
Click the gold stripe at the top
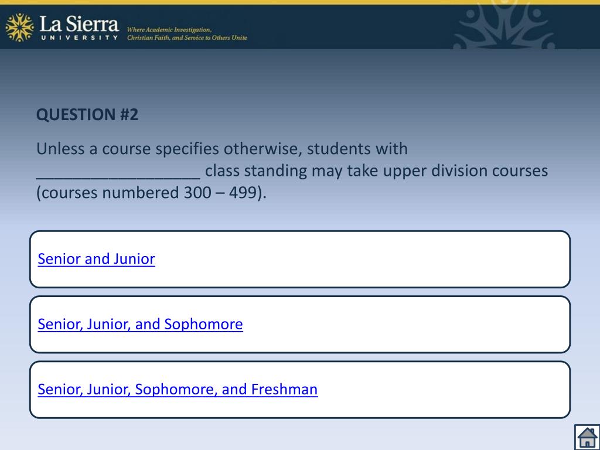point(300,2)
